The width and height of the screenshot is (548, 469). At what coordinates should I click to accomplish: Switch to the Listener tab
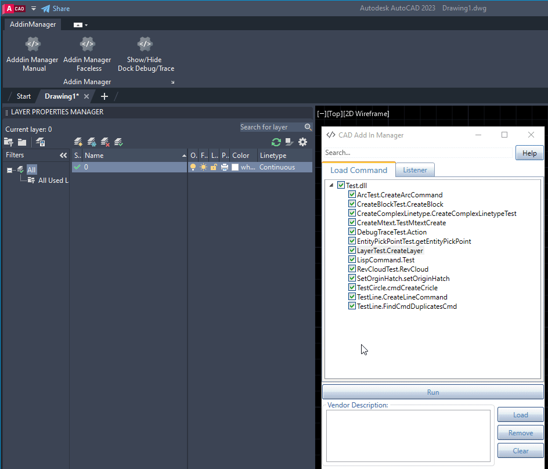click(x=415, y=170)
